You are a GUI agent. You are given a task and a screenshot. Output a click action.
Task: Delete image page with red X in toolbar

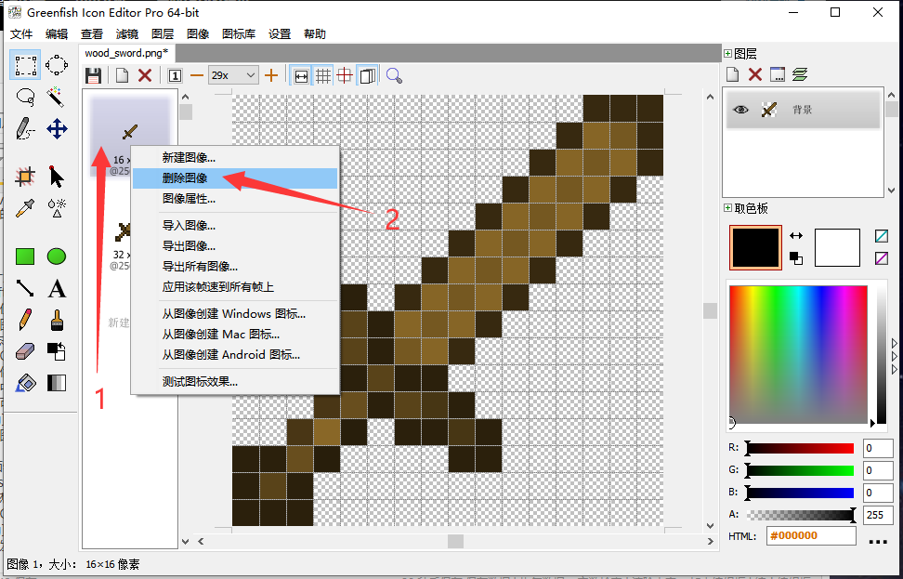[145, 75]
